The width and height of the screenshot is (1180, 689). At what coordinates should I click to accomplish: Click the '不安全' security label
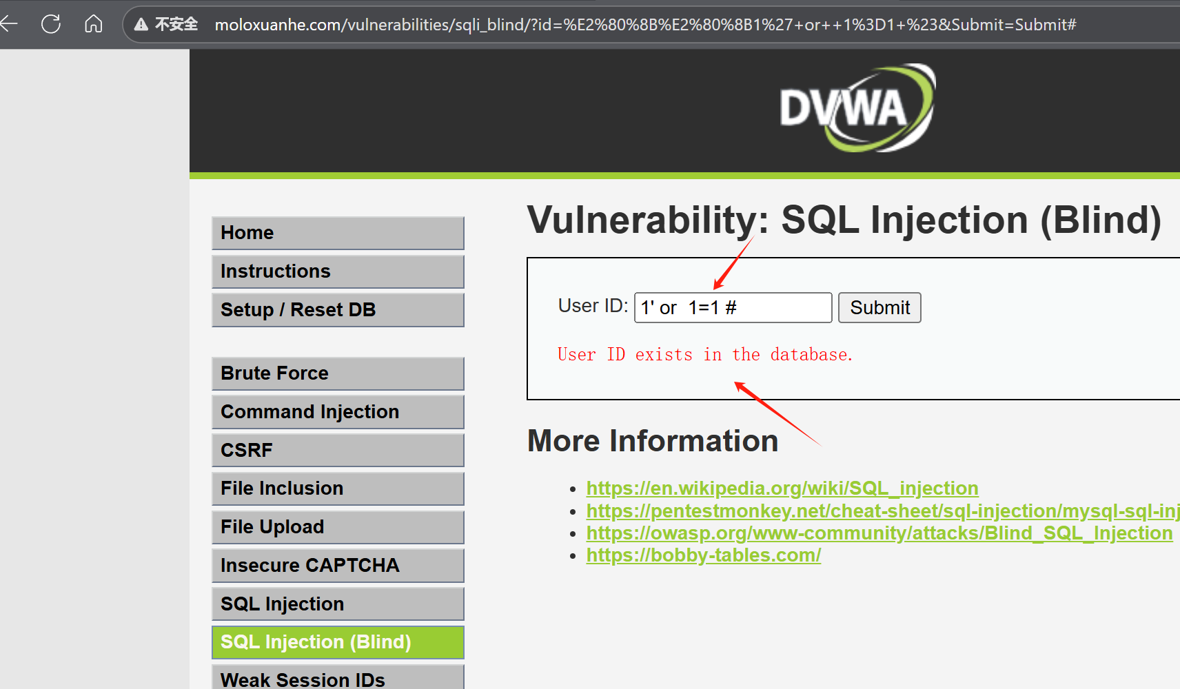pos(176,25)
